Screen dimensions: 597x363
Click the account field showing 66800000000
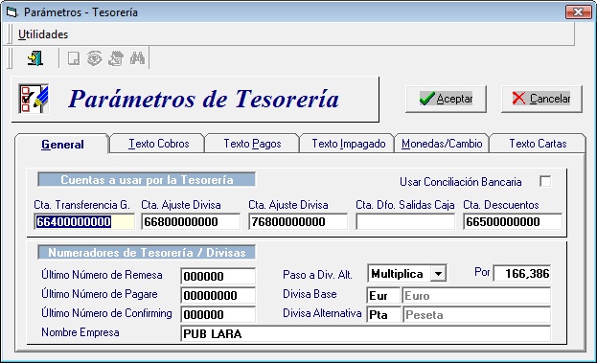(x=191, y=221)
